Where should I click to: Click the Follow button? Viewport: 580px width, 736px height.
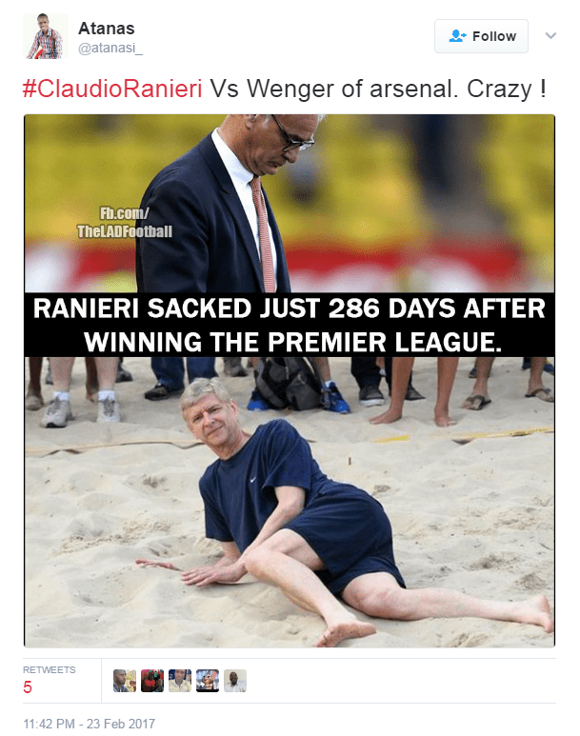coord(481,36)
